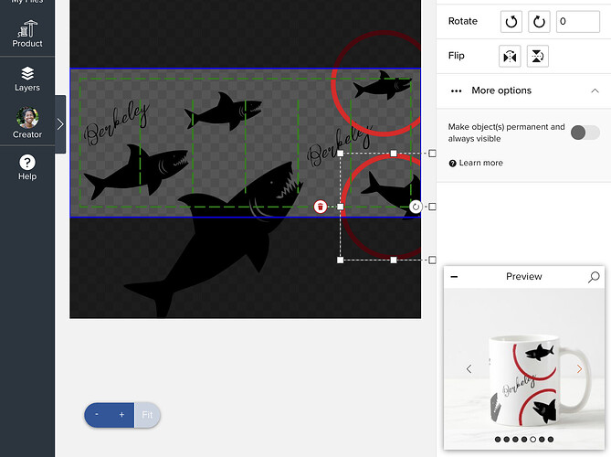This screenshot has width=611, height=457.
Task: Click the Fit zoom button
Action: [147, 415]
